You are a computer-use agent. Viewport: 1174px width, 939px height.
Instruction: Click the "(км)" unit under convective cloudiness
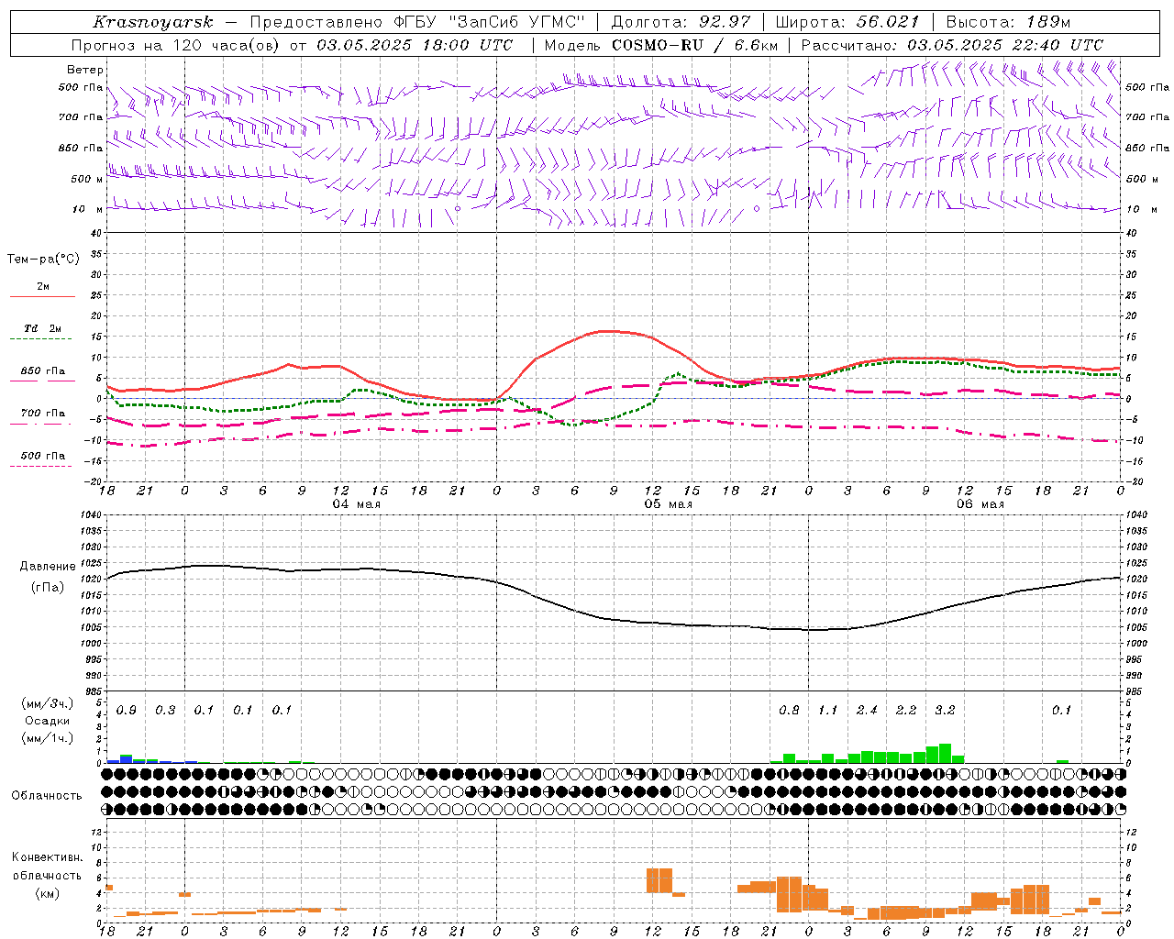48,893
